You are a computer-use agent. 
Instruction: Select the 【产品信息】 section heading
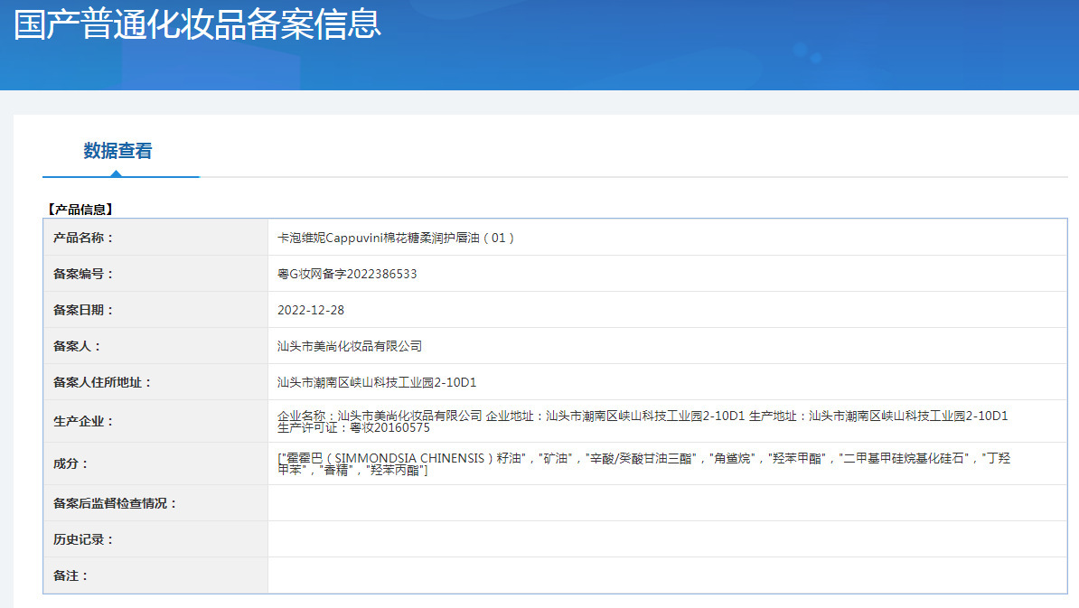click(80, 210)
